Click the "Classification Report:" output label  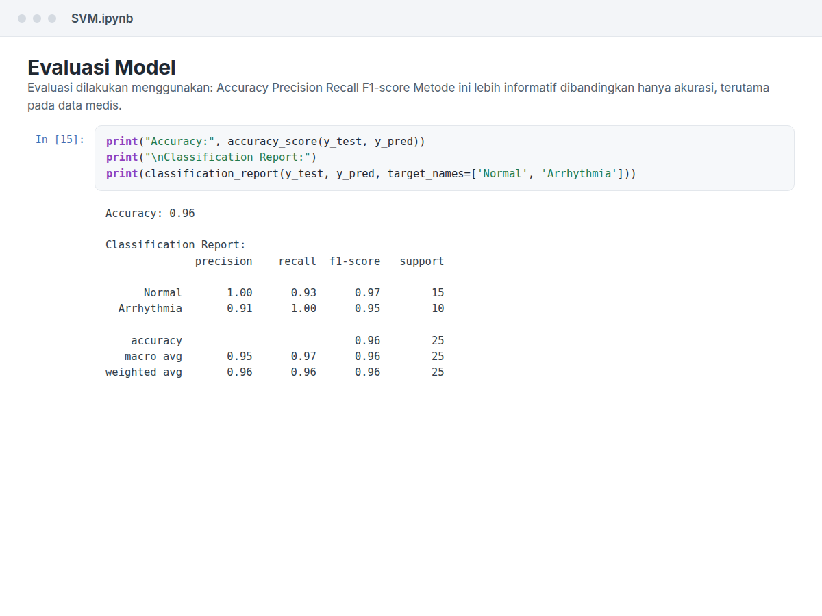[x=175, y=245]
